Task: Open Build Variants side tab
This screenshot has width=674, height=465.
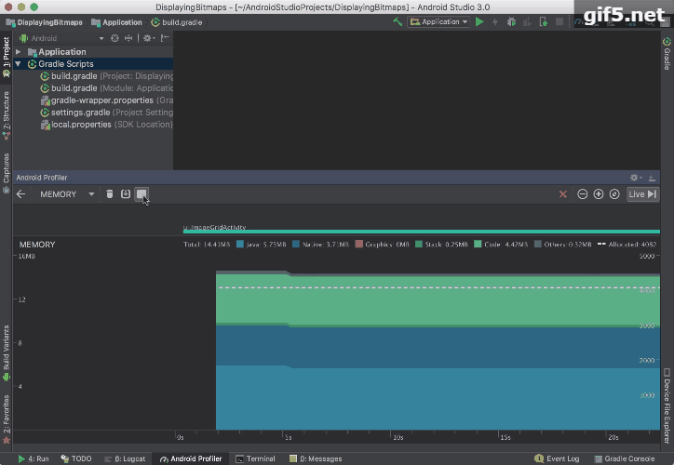Action: point(6,352)
